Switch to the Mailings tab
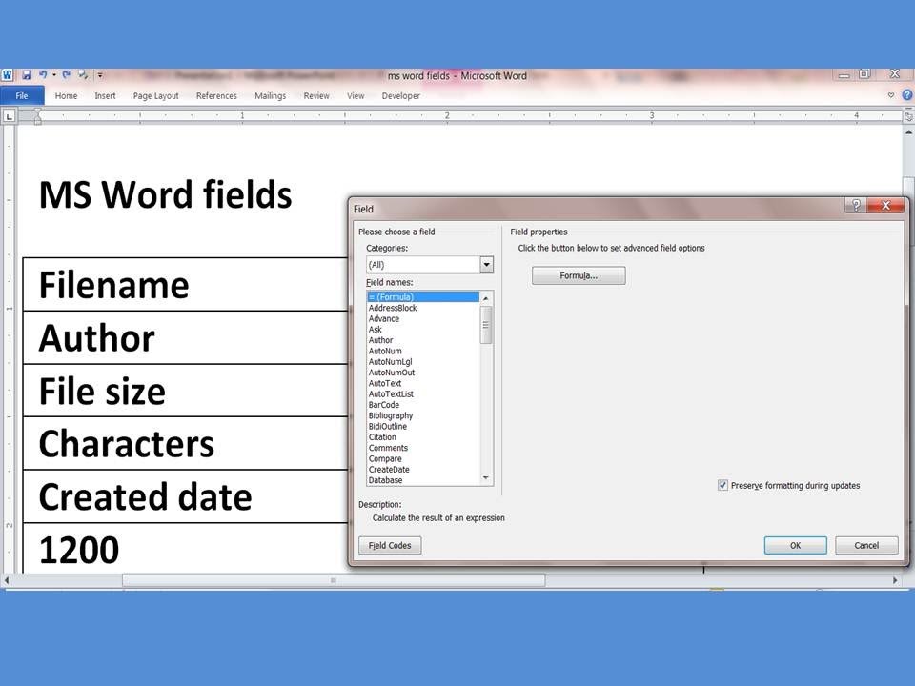Screen dimensions: 915x686 pos(270,95)
